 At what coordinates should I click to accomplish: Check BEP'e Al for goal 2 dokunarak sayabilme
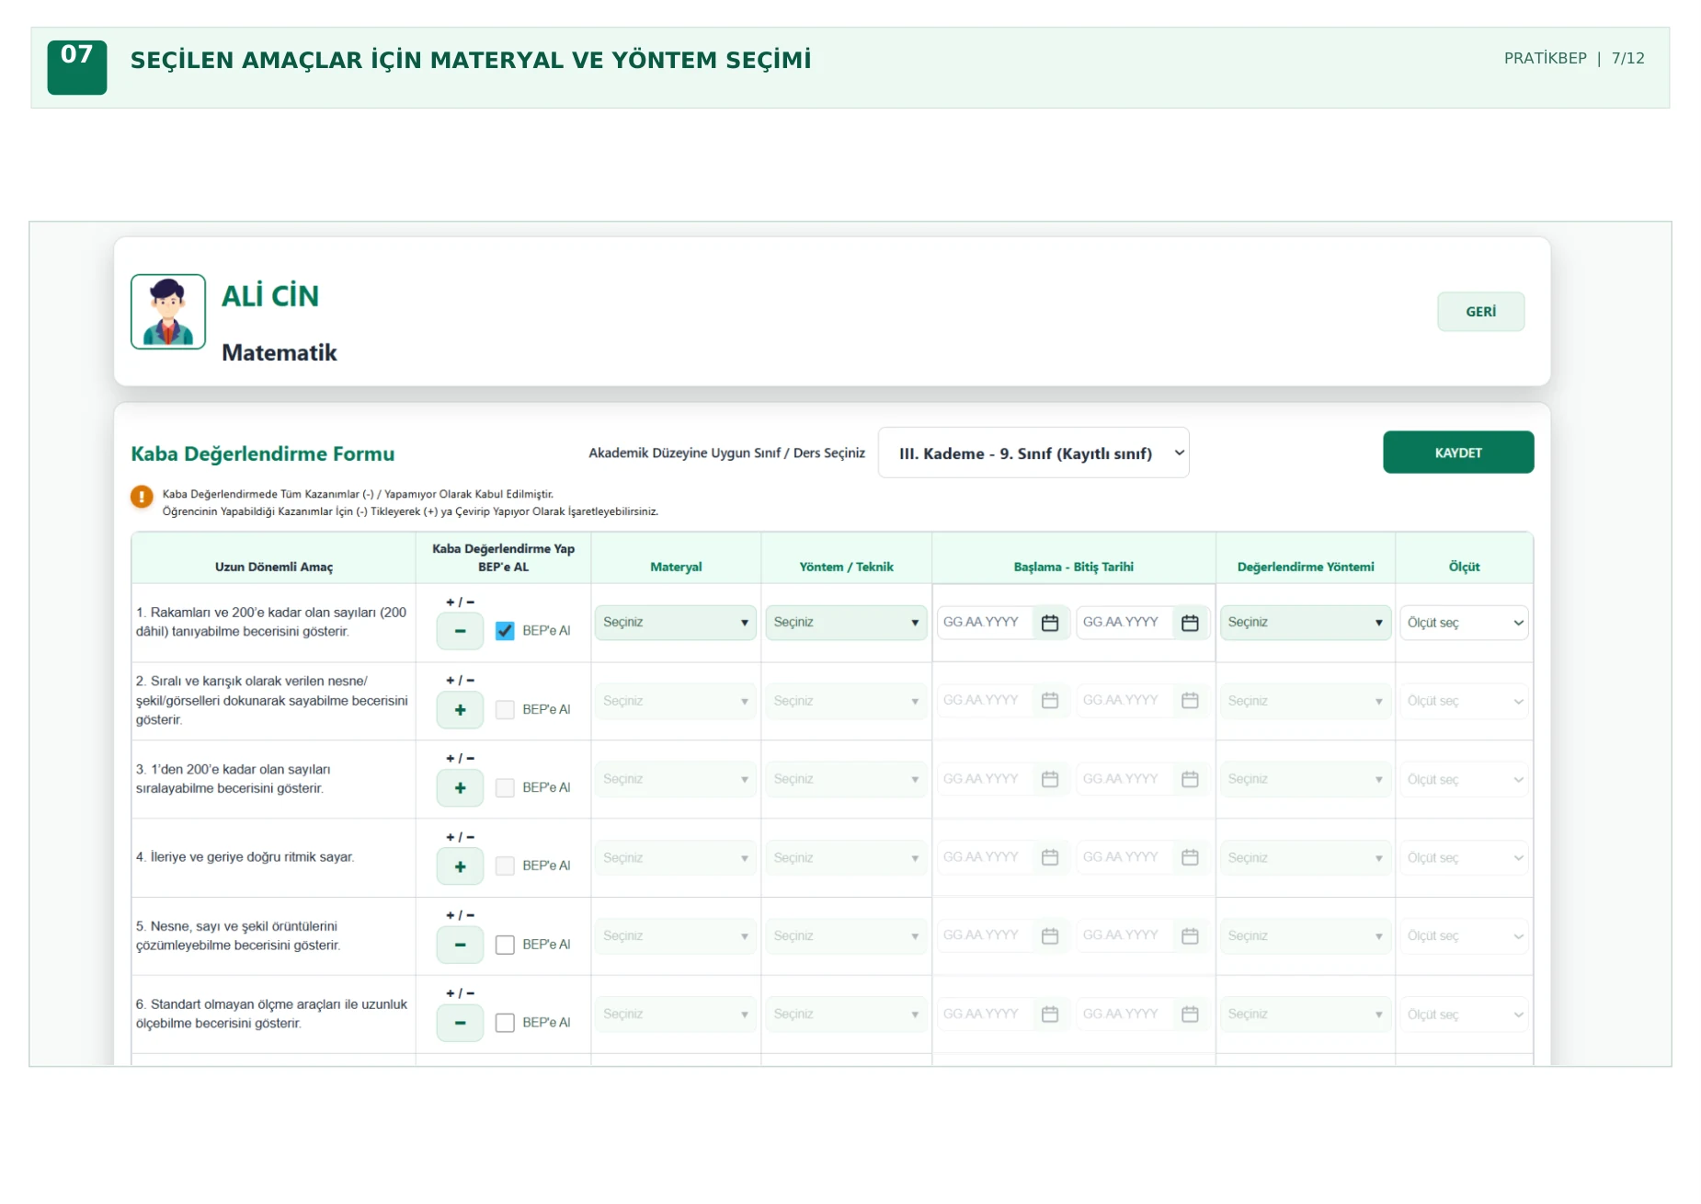505,710
